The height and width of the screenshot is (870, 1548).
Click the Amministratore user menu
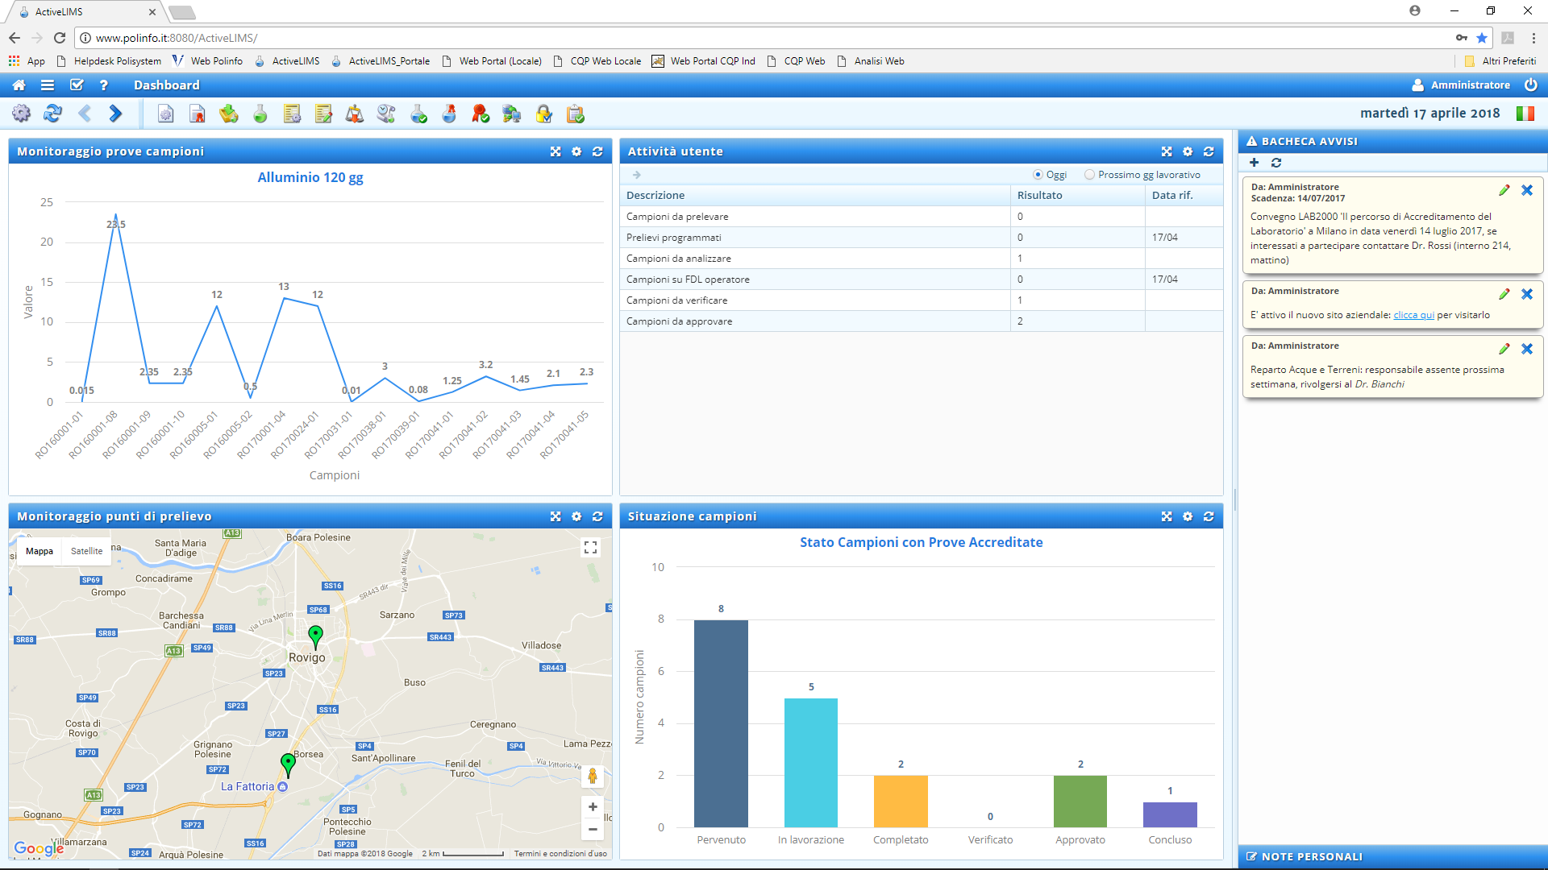1461,85
